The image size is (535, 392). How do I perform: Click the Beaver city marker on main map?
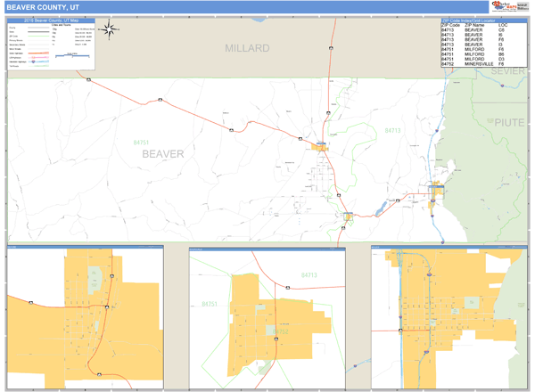point(436,192)
